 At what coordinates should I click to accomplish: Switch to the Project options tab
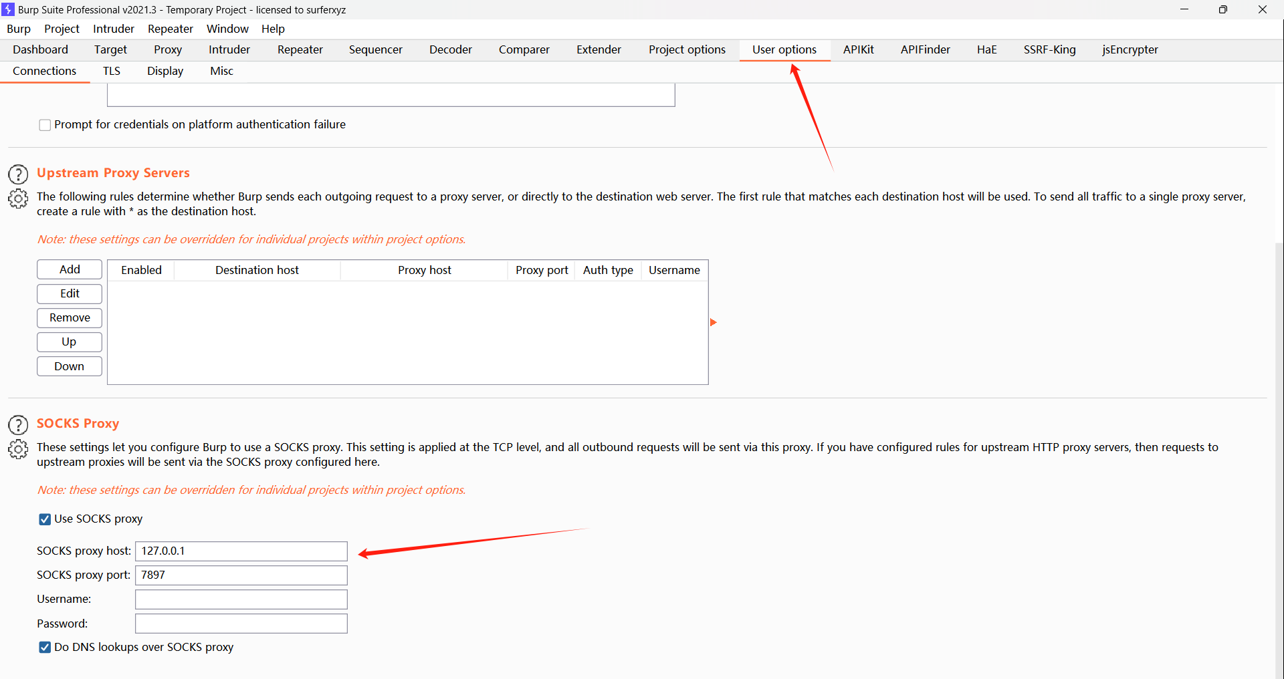click(x=687, y=49)
